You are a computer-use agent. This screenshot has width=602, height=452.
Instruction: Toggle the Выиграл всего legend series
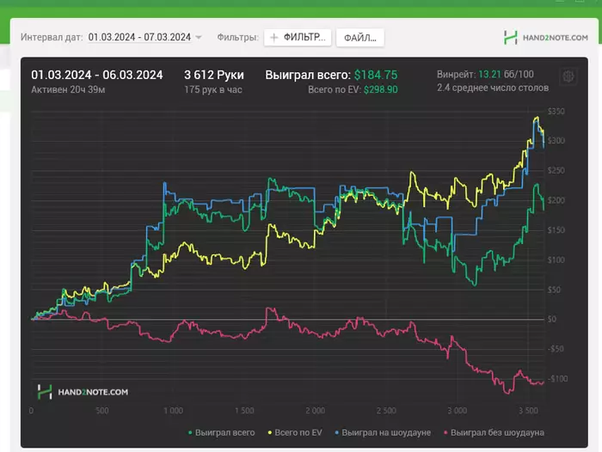(x=222, y=432)
